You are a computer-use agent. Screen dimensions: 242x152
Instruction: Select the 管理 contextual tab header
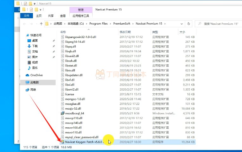tap(81, 10)
